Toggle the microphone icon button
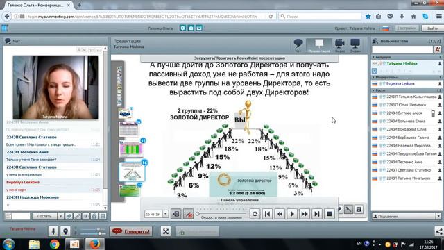Image resolution: width=444 pixels, height=250 pixels. click(x=53, y=231)
